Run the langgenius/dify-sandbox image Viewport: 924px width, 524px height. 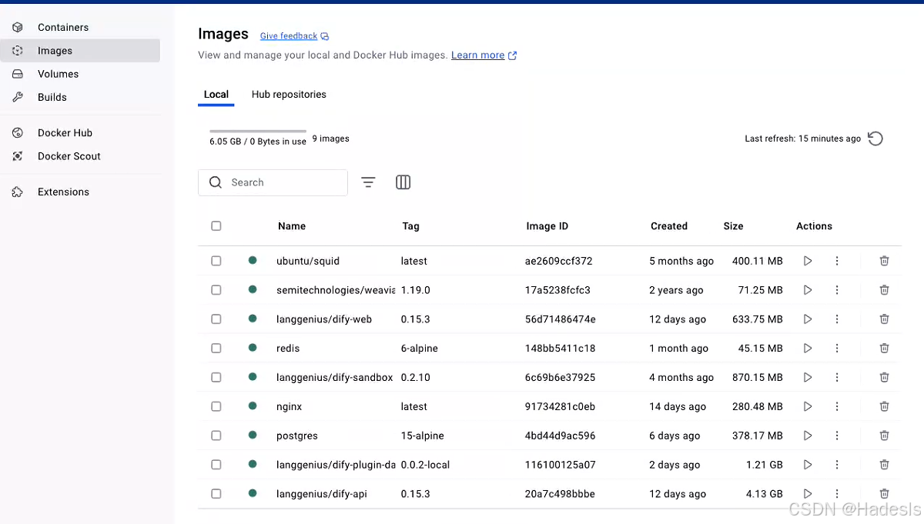808,378
